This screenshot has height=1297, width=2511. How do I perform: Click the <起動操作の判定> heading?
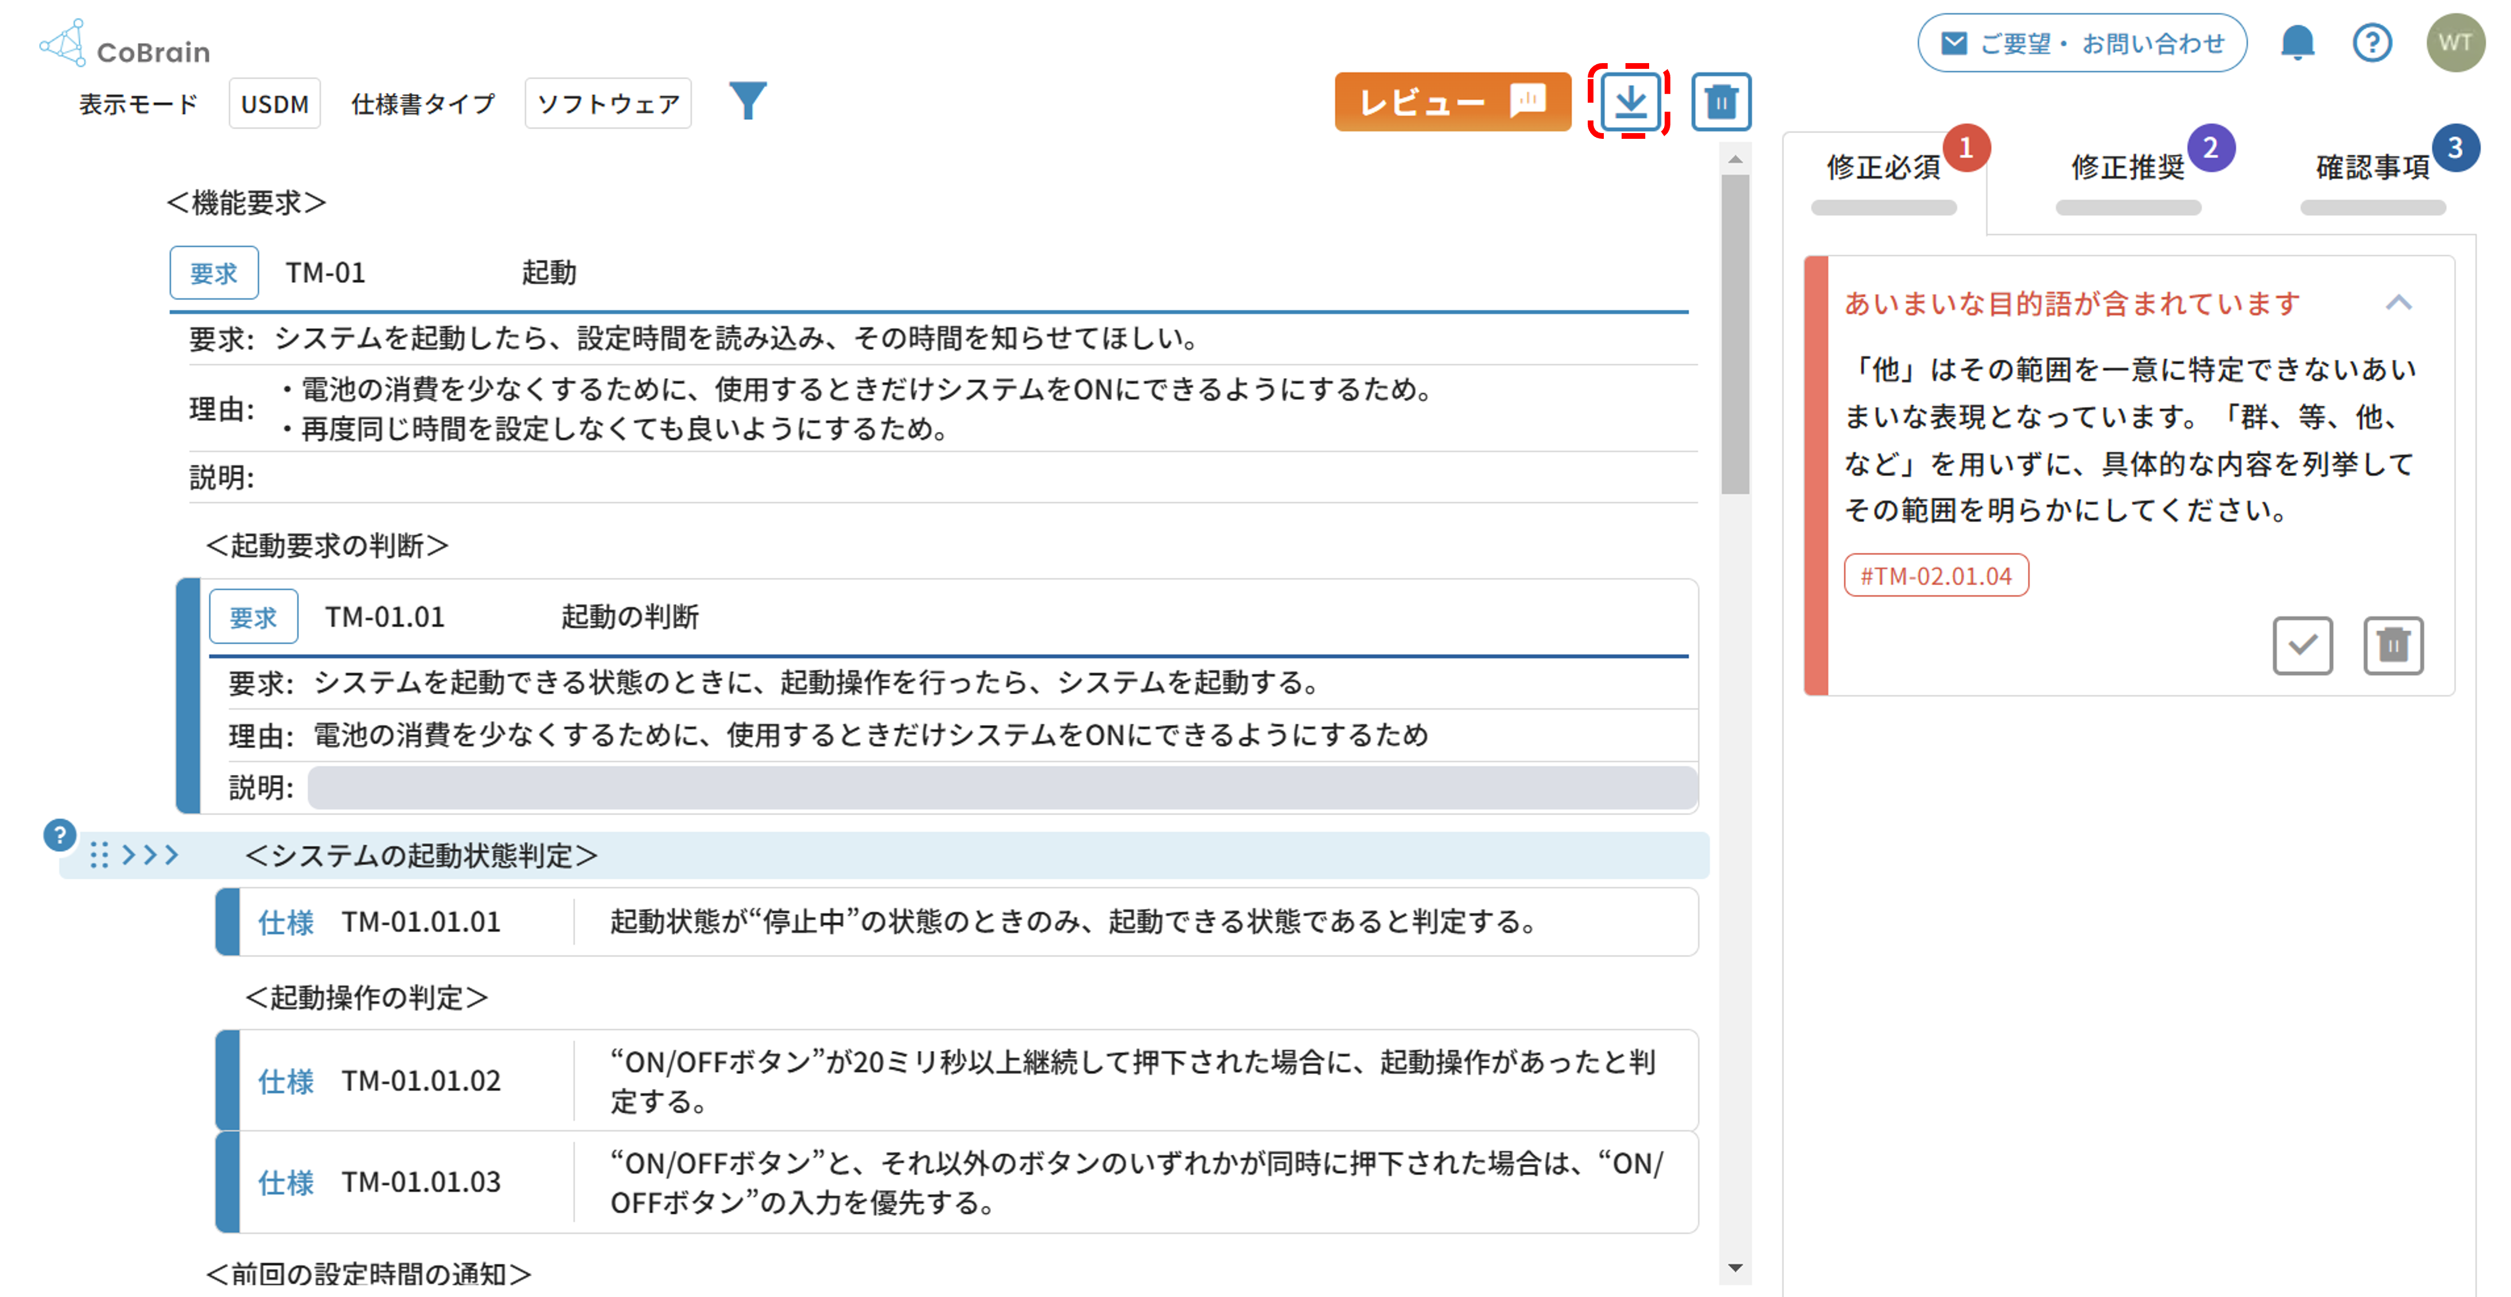tap(367, 997)
